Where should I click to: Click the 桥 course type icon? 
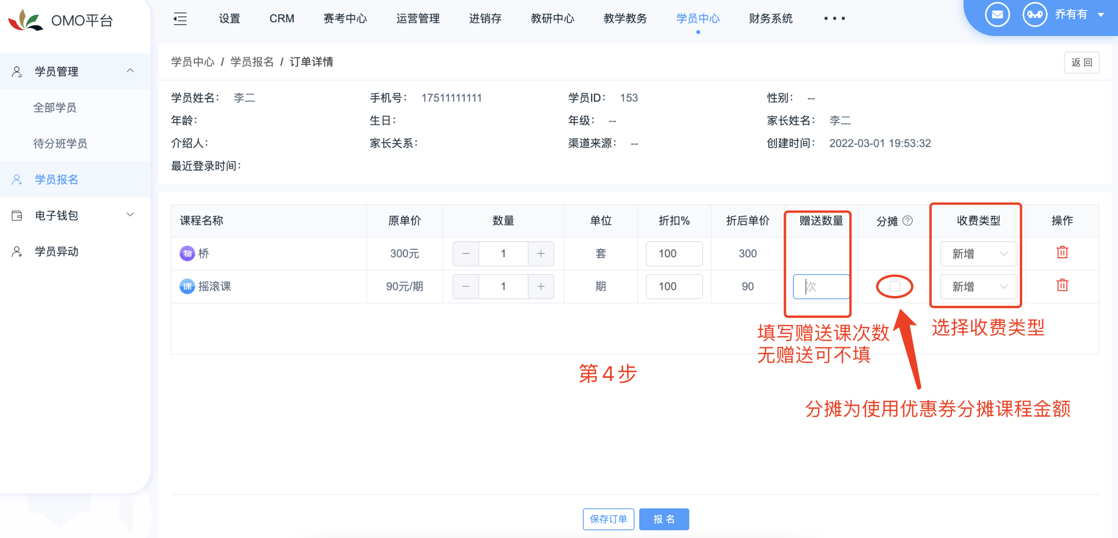click(x=187, y=253)
